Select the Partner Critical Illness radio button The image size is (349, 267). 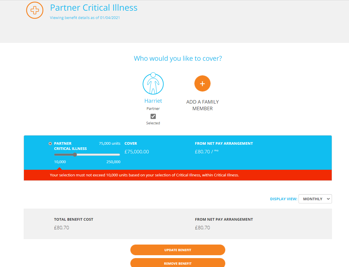(x=50, y=144)
